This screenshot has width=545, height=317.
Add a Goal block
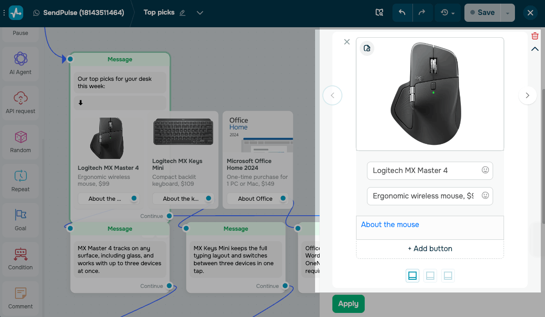pos(20,220)
